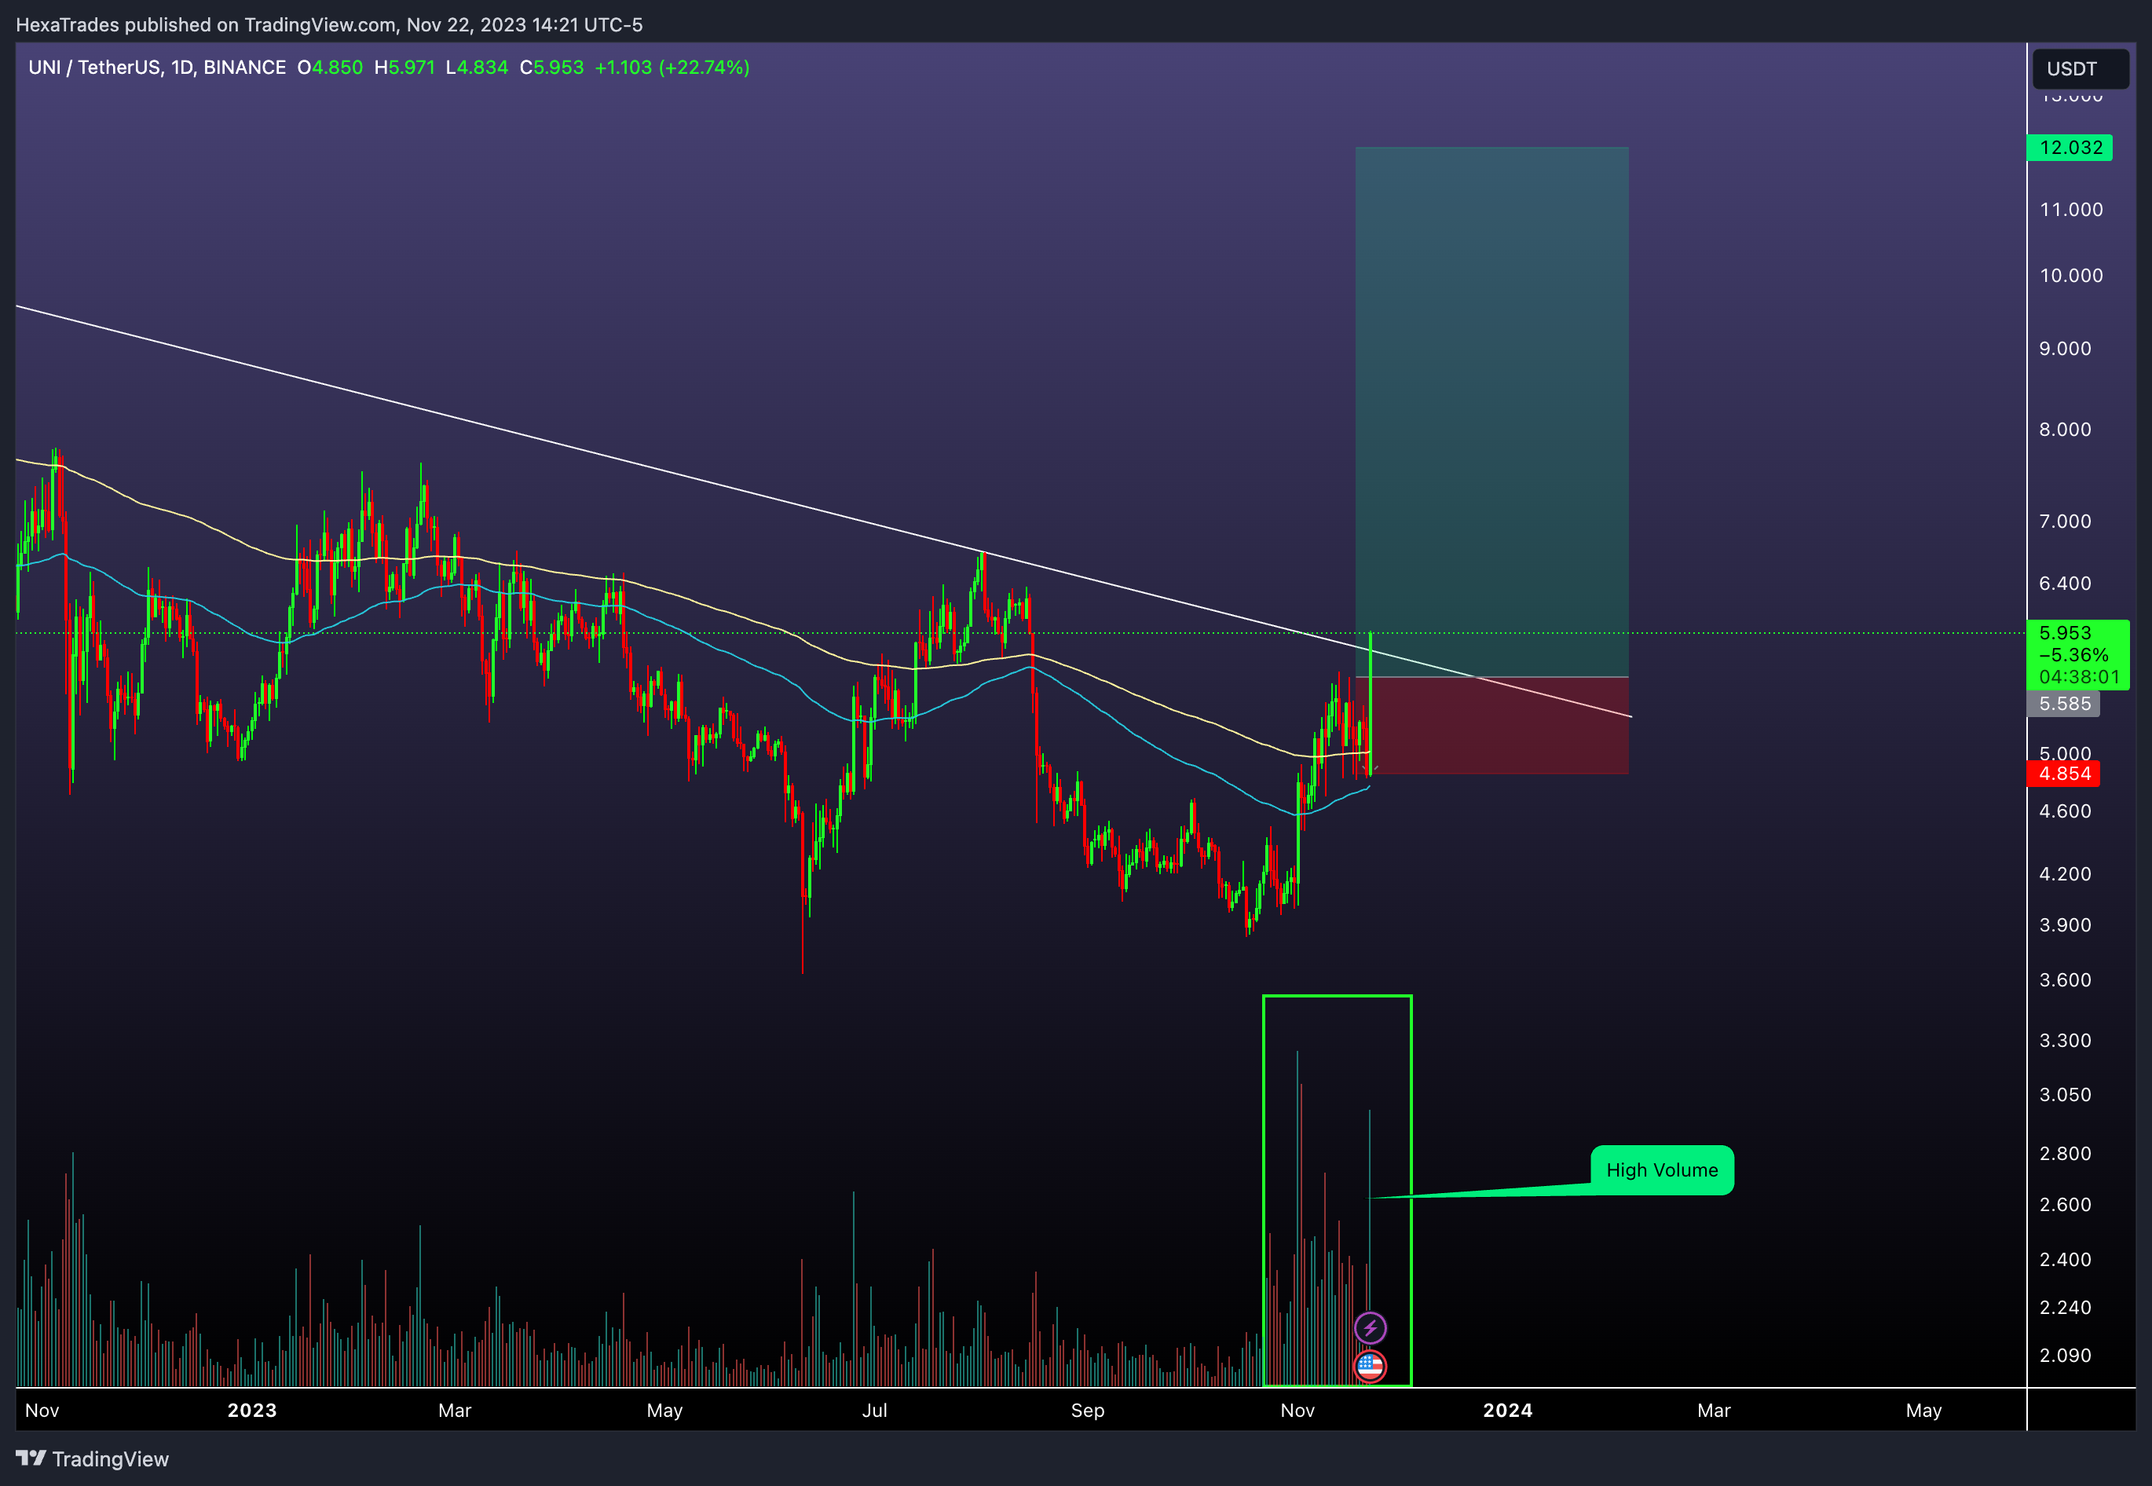The image size is (2152, 1486).
Task: Click the TradingView logo at bottom left
Action: [x=92, y=1459]
